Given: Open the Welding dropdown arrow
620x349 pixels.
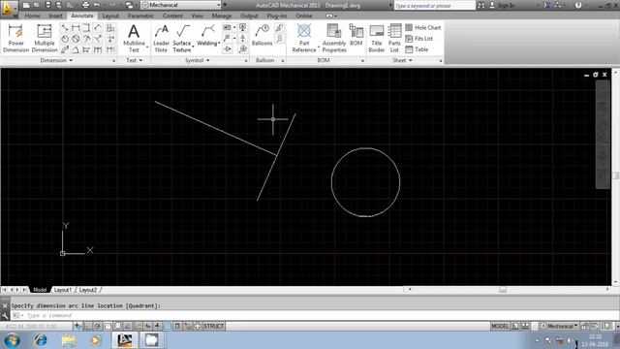Looking at the screenshot, I should coord(219,43).
